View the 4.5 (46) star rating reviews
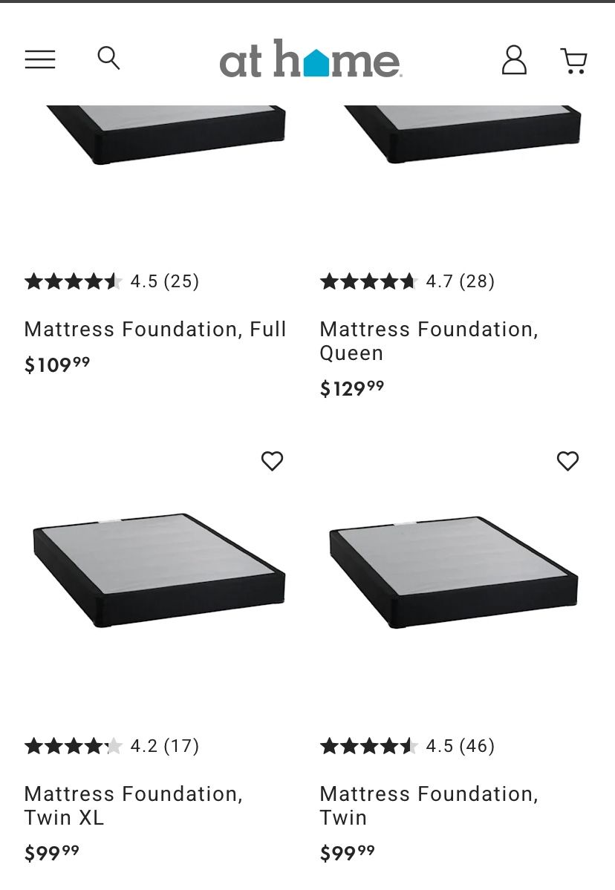This screenshot has width=615, height=890. 407,746
